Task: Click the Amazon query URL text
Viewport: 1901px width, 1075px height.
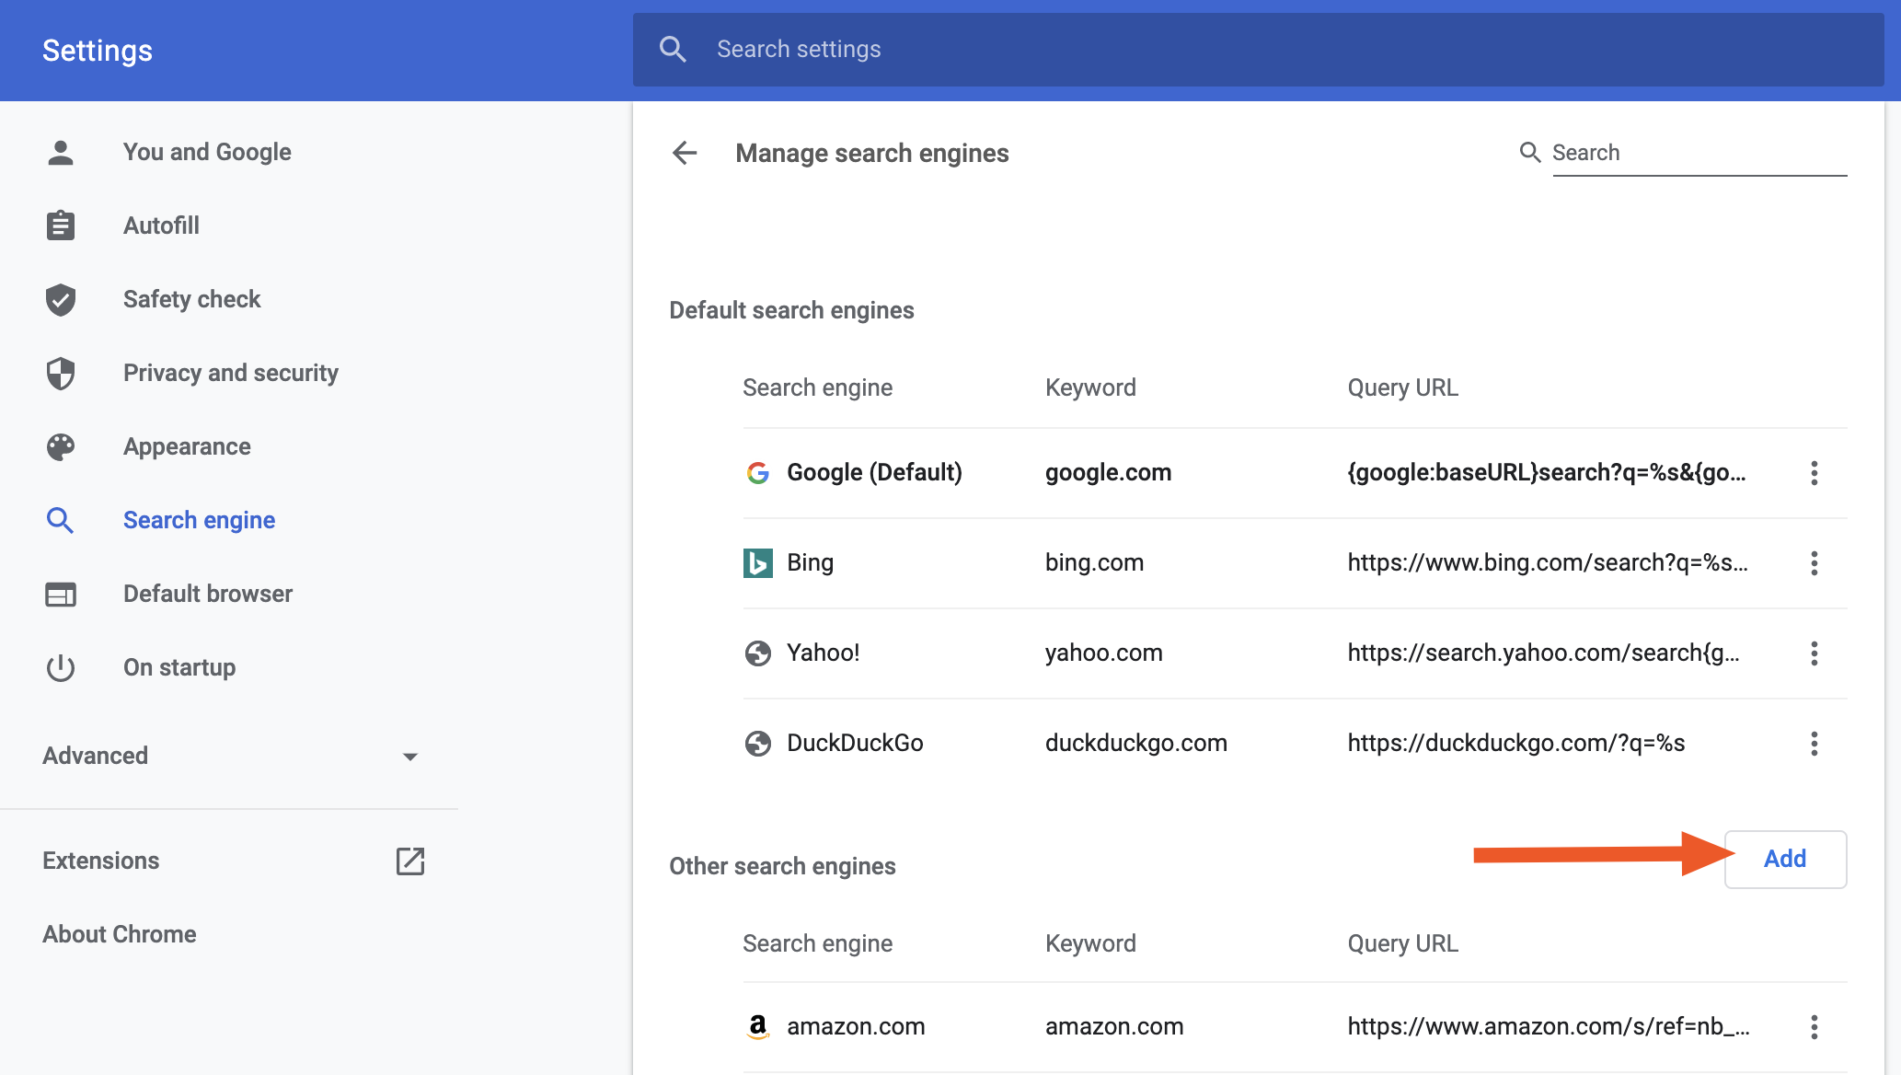Action: 1549,1026
